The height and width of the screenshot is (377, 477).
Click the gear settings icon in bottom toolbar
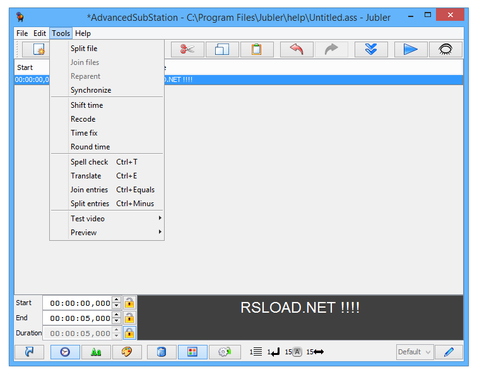pos(225,352)
